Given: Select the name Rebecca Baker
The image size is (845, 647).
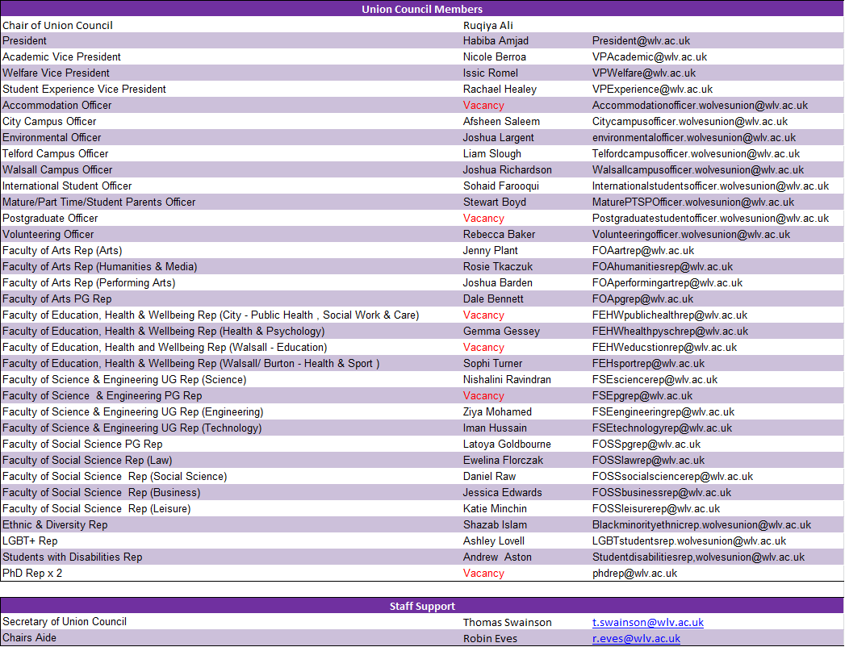Looking at the screenshot, I should 499,235.
